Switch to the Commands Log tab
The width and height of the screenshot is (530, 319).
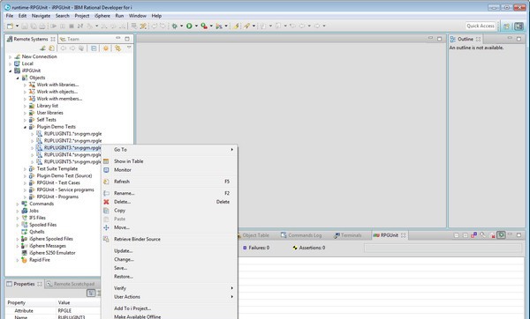(x=301, y=235)
